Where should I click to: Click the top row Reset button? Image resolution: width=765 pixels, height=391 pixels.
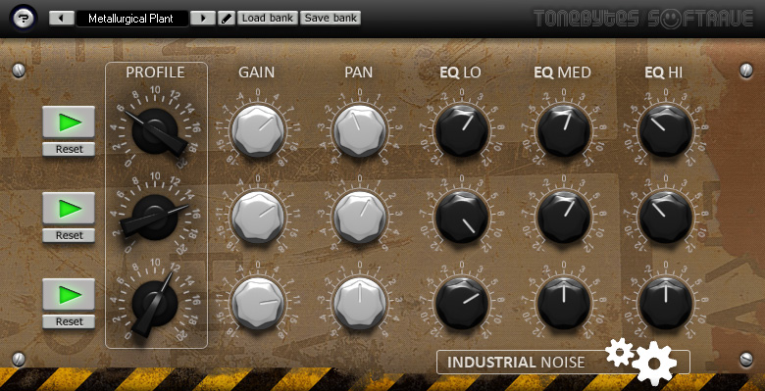pos(69,149)
